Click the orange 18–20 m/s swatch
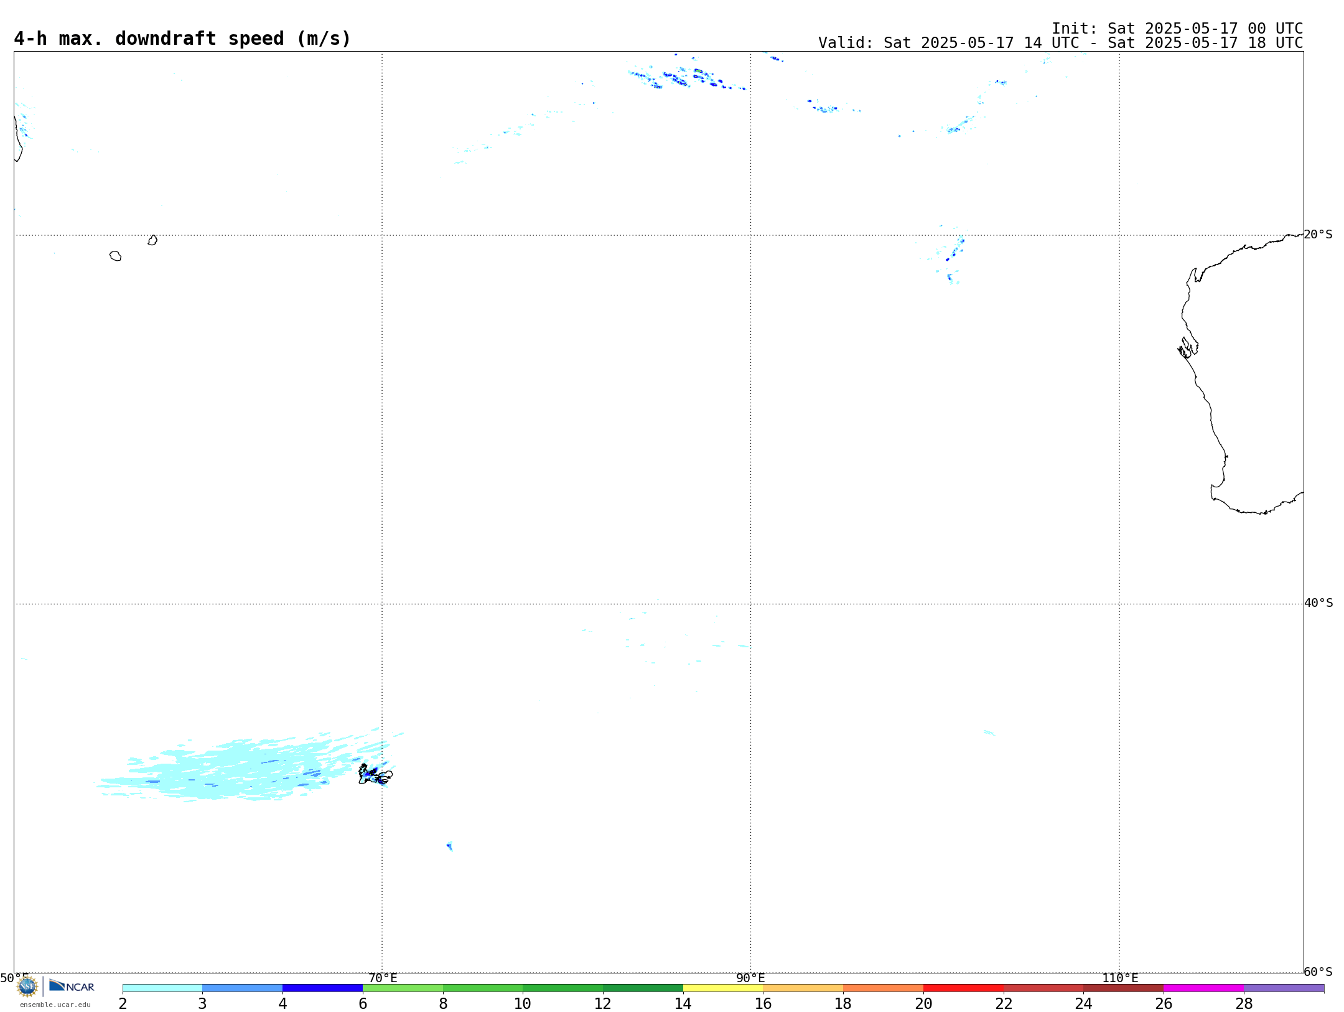This screenshot has height=1012, width=1344. [x=883, y=988]
